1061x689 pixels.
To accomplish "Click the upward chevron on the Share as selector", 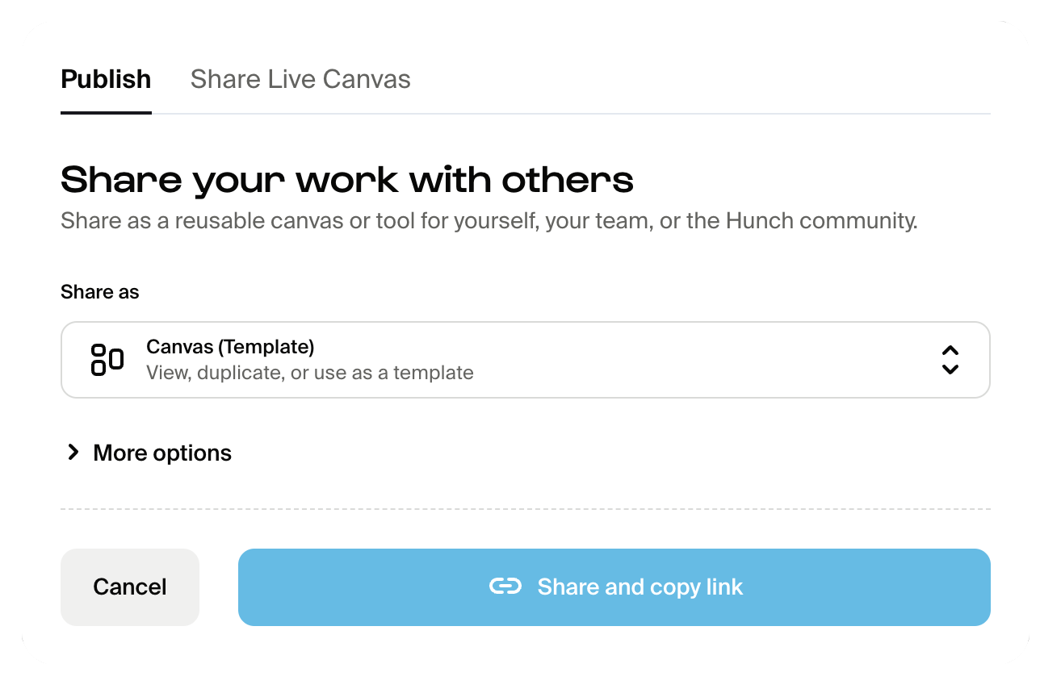I will point(950,350).
